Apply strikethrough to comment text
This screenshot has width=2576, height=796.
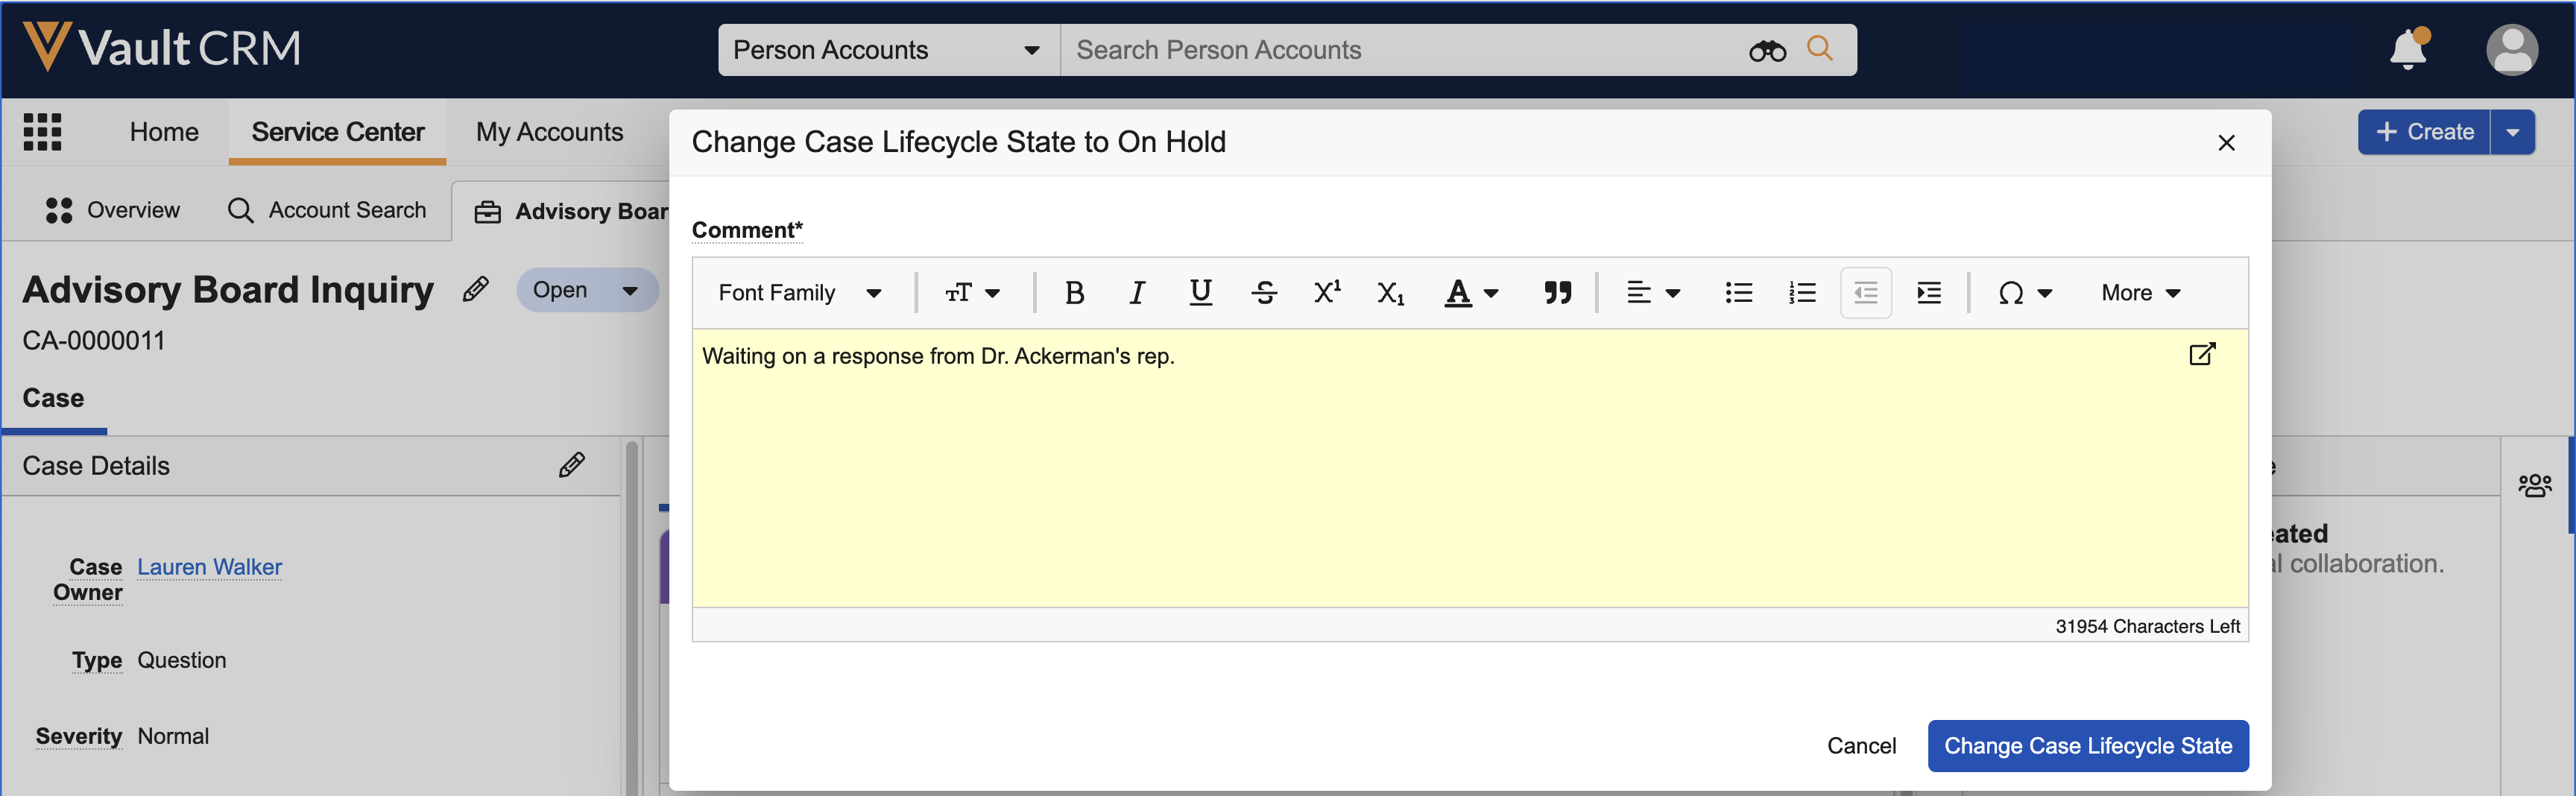1264,293
